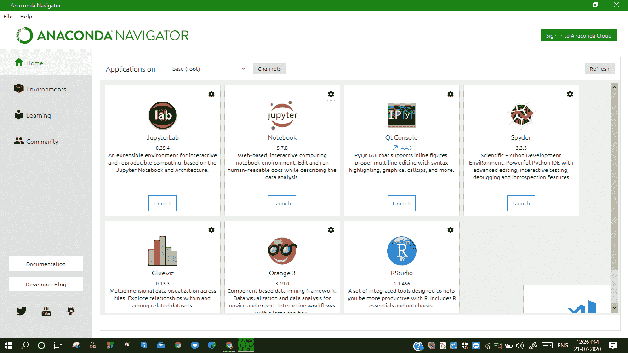Click the RStudio application logo

pyautogui.click(x=401, y=251)
